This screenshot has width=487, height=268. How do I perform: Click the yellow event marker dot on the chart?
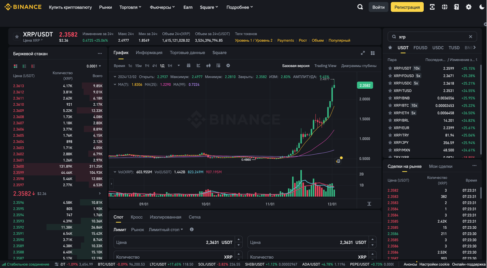tap(341, 158)
